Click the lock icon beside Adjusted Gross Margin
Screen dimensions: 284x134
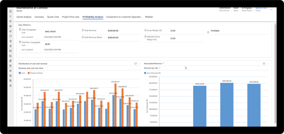[x=145, y=36]
